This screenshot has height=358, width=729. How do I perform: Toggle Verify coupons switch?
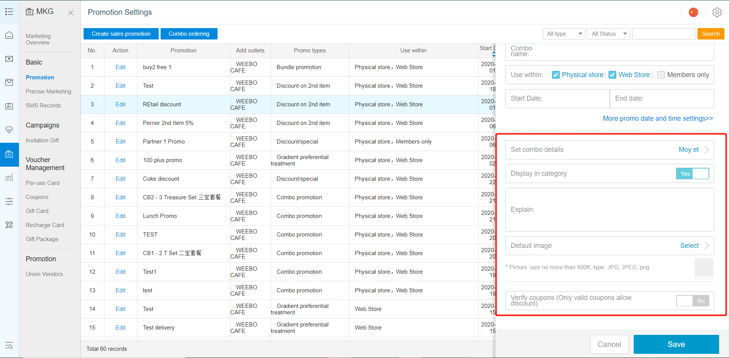[x=693, y=301]
